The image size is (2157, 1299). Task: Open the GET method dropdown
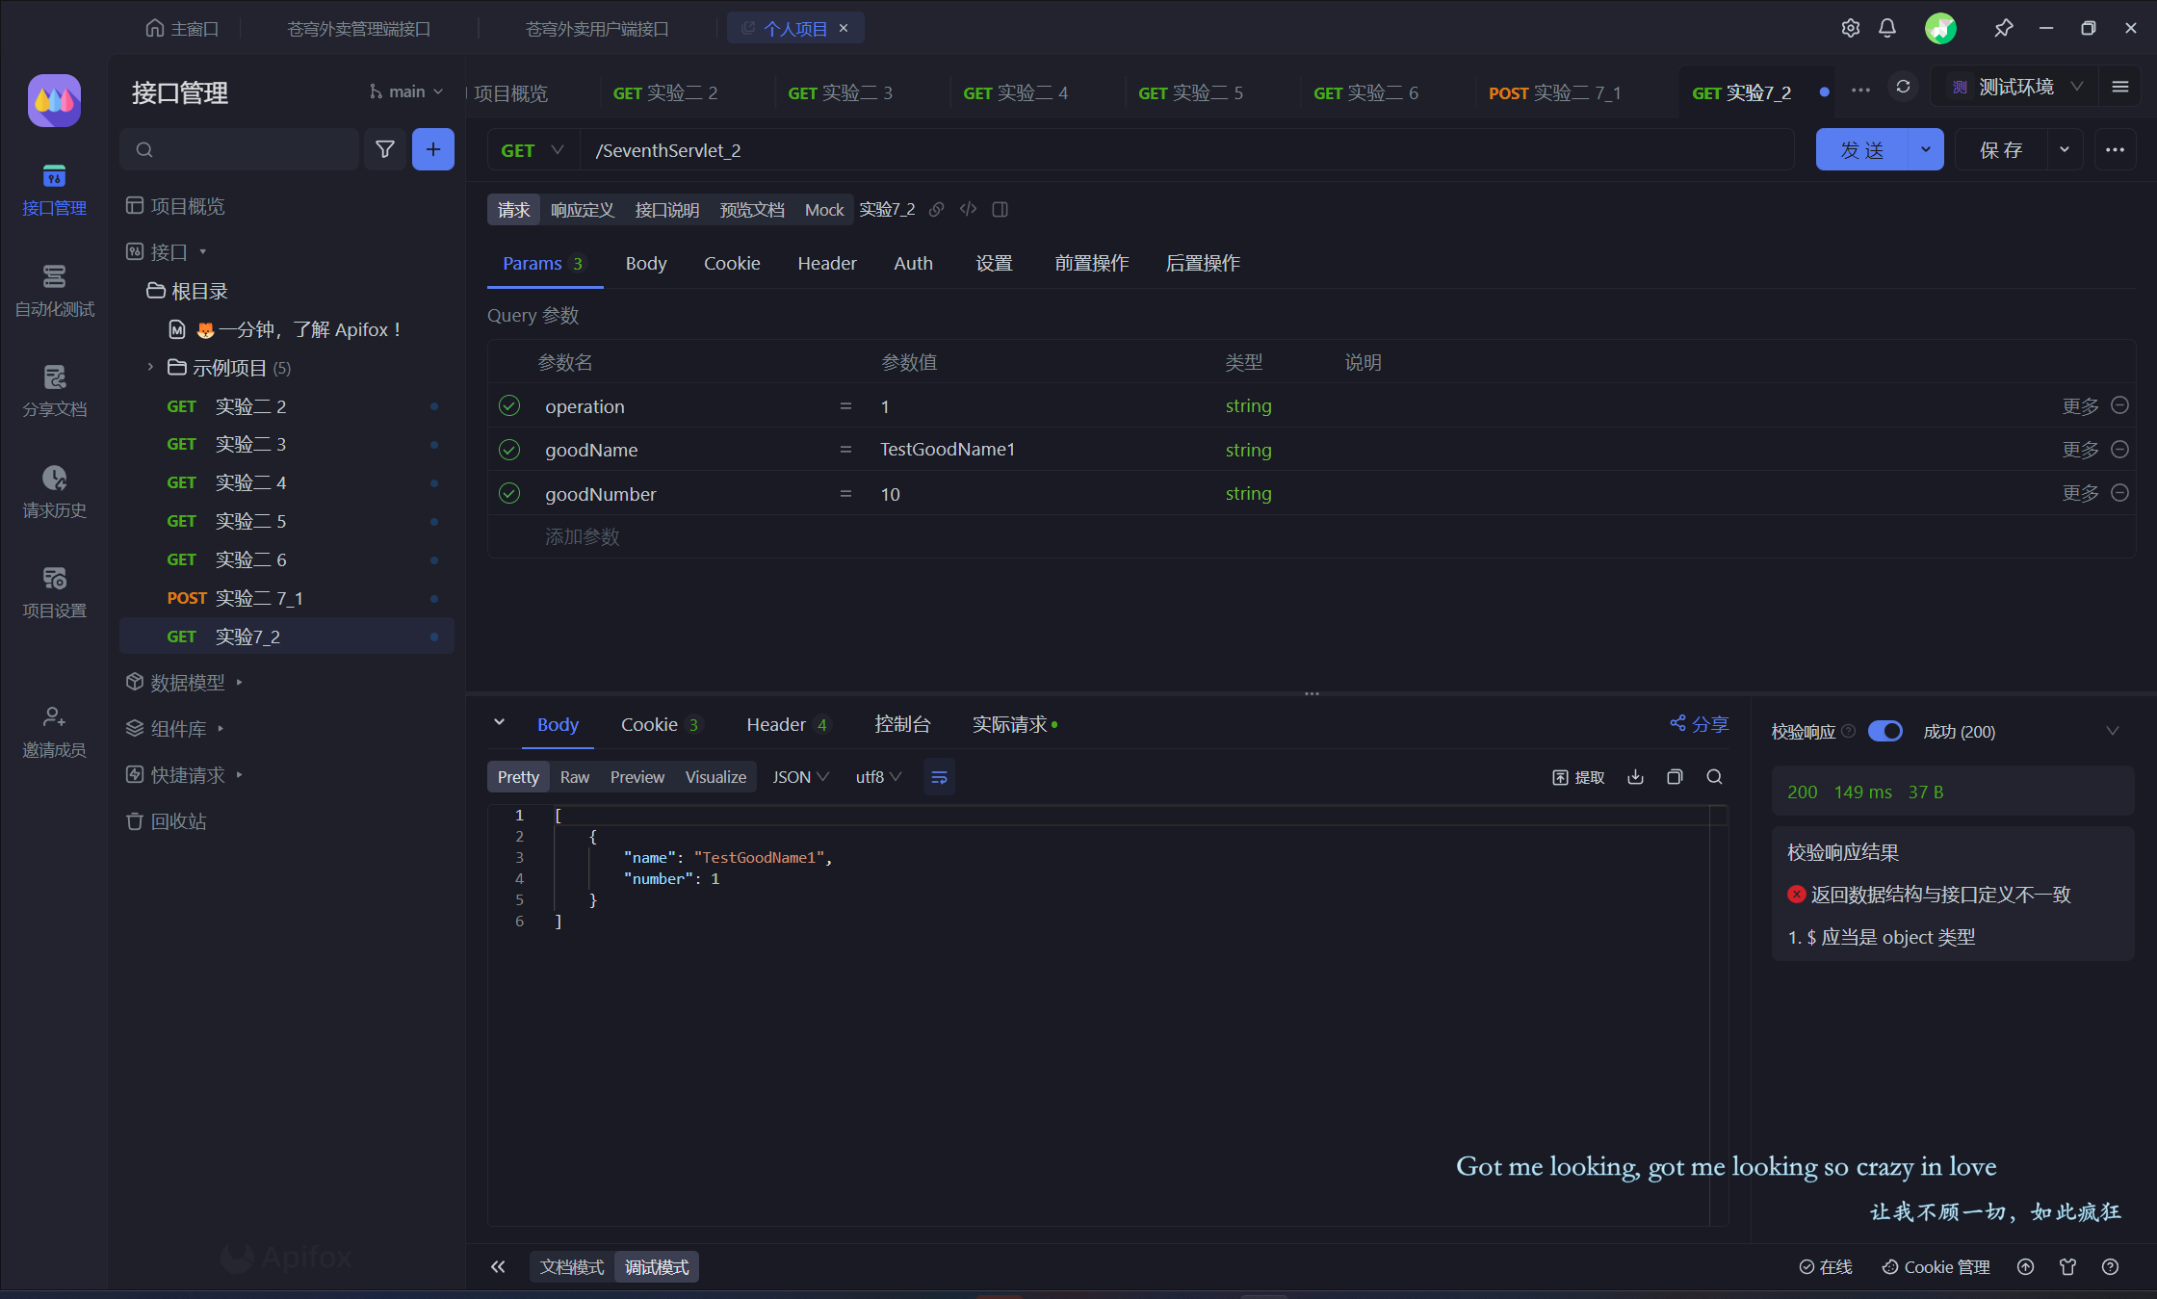tap(533, 150)
